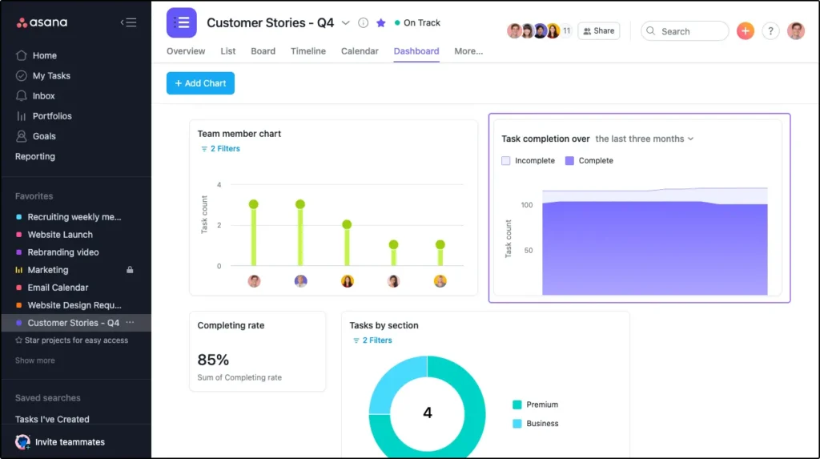
Task: Click the purple project list icon
Action: click(182, 22)
